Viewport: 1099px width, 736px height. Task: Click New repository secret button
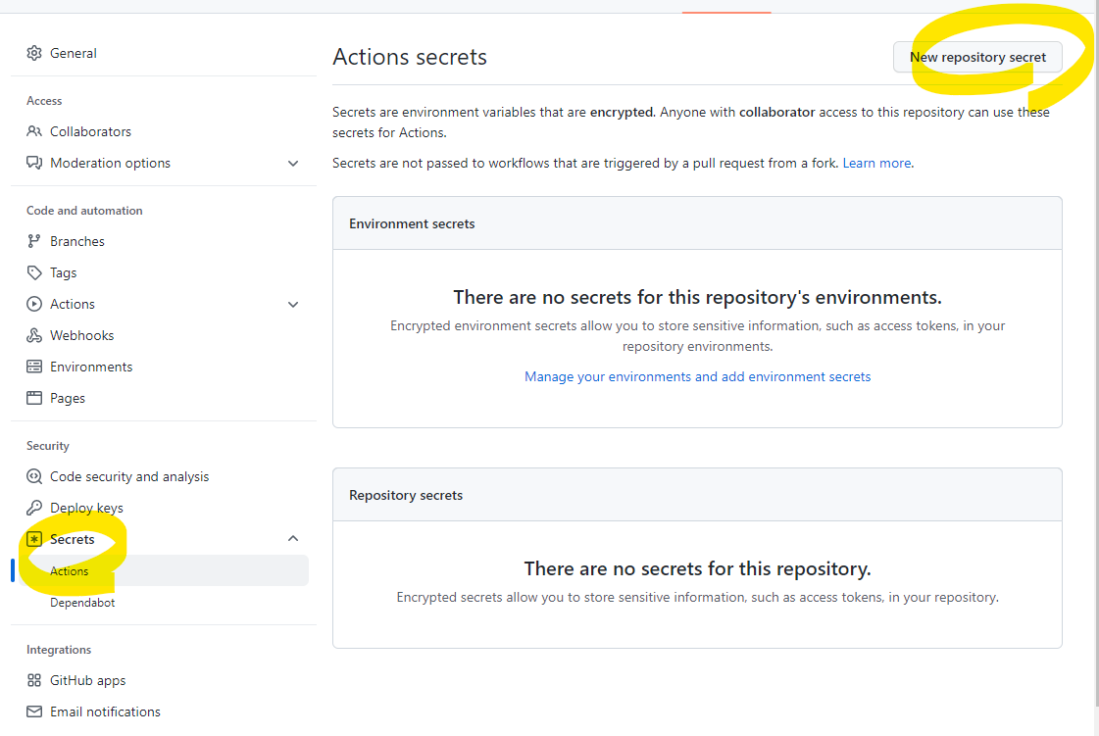(x=977, y=58)
